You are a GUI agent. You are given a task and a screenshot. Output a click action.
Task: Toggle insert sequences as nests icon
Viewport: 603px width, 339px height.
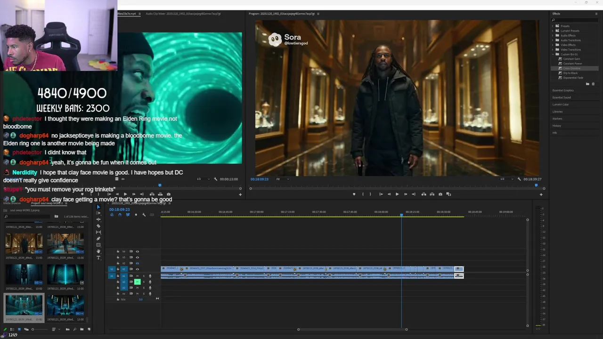(112, 215)
